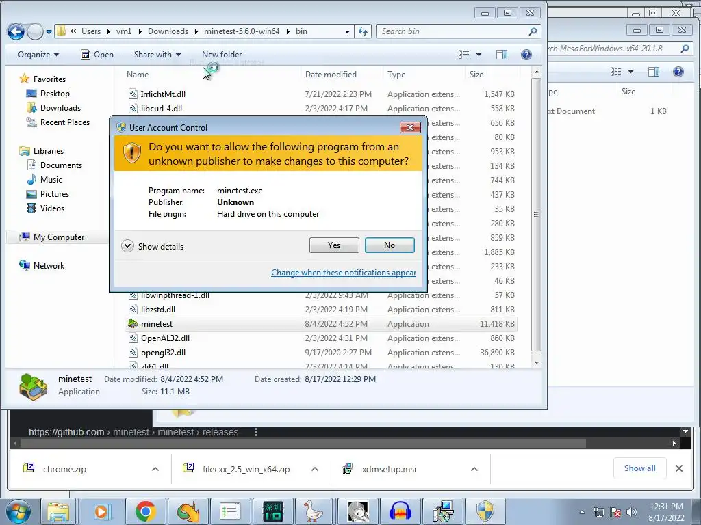The image size is (701, 525).
Task: Select Recent Places in Favorites
Action: coord(65,122)
